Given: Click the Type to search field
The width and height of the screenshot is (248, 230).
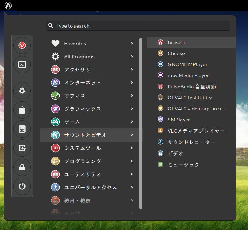Looking at the screenshot, I should 138,25.
